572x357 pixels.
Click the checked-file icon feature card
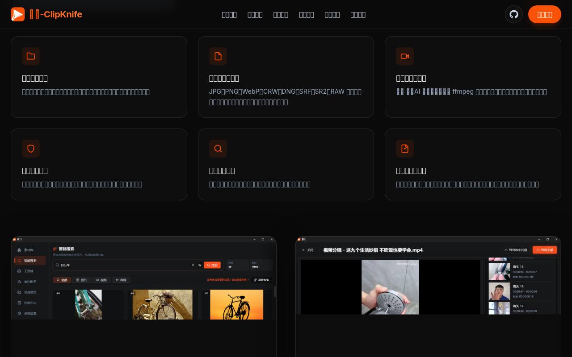coord(473,164)
